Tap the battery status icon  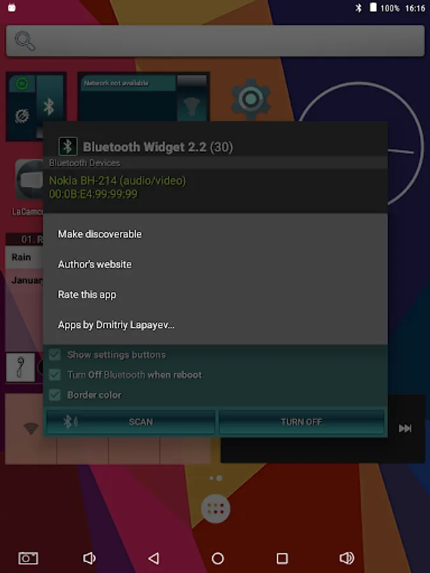[373, 8]
